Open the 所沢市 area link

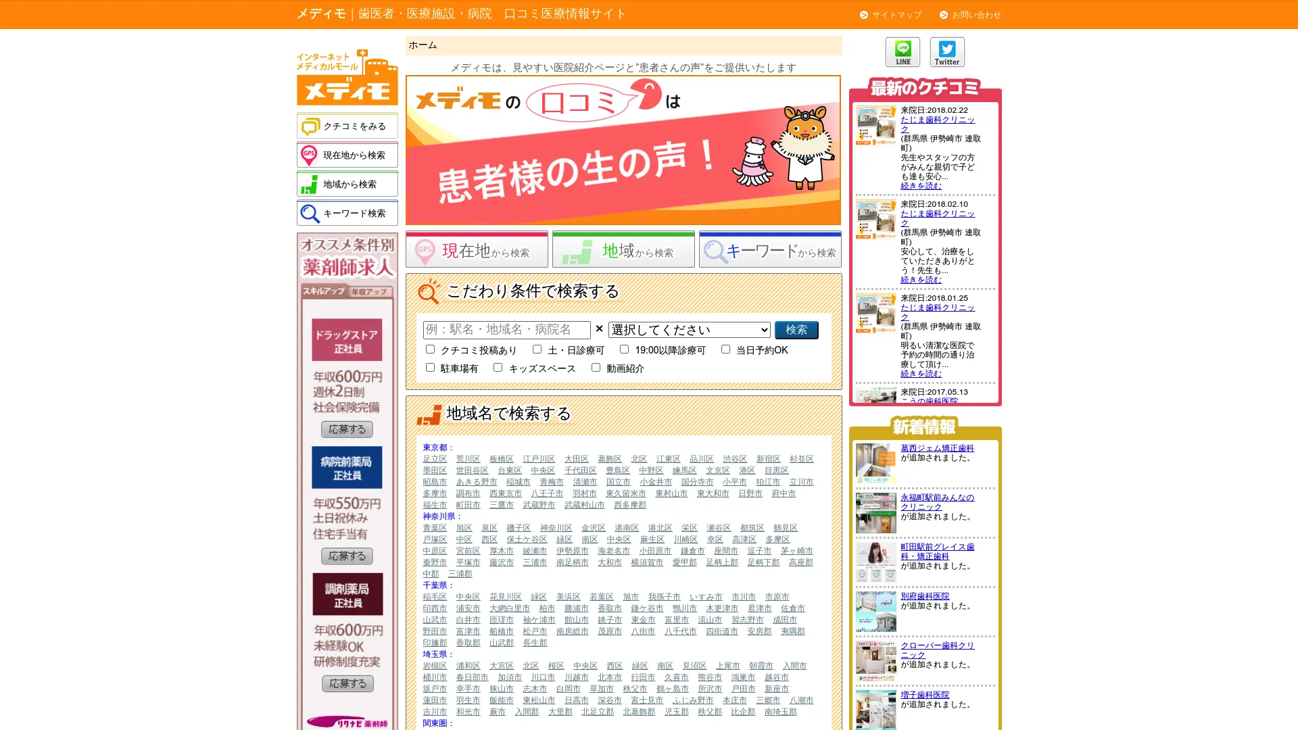coord(710,689)
